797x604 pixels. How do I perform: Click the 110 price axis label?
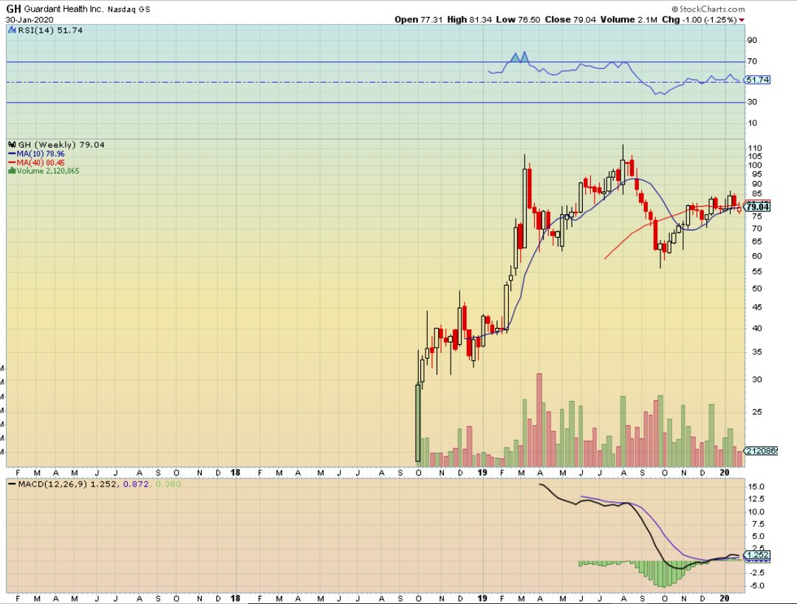point(755,148)
